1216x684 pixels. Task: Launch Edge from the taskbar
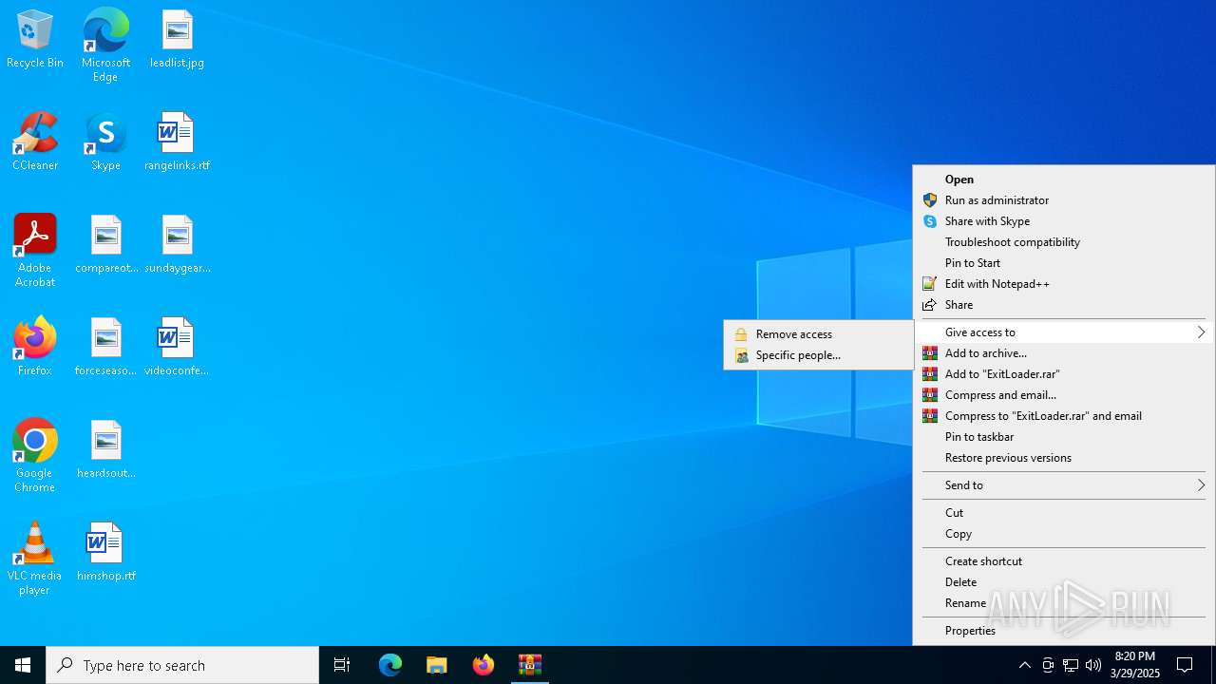390,665
